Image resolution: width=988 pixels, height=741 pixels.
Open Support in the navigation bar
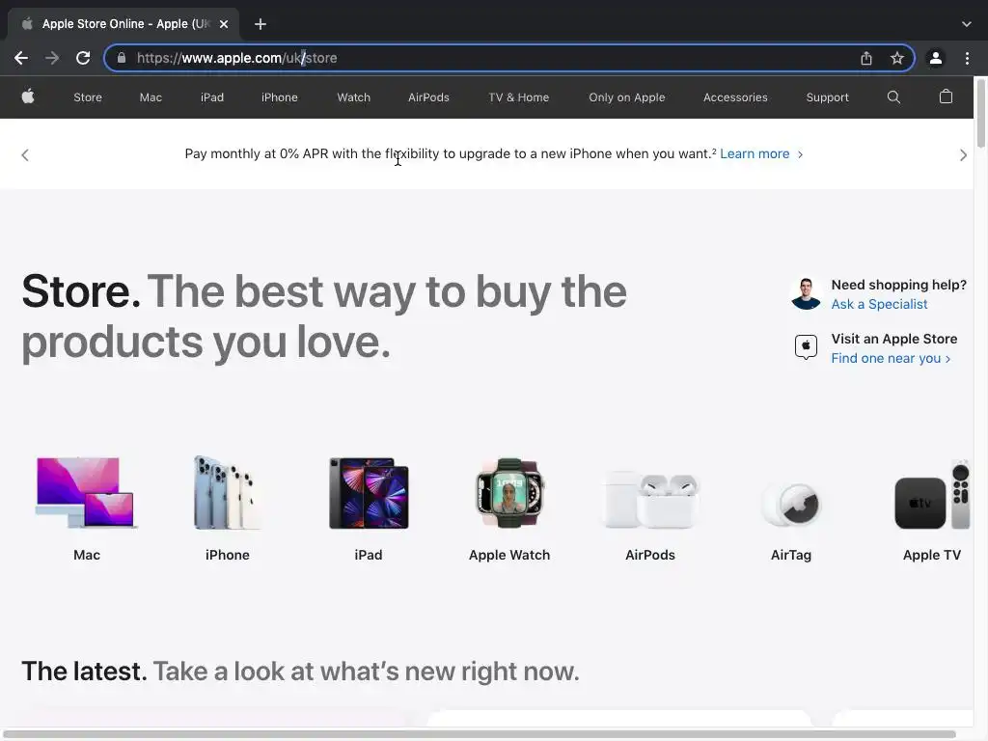coord(827,97)
